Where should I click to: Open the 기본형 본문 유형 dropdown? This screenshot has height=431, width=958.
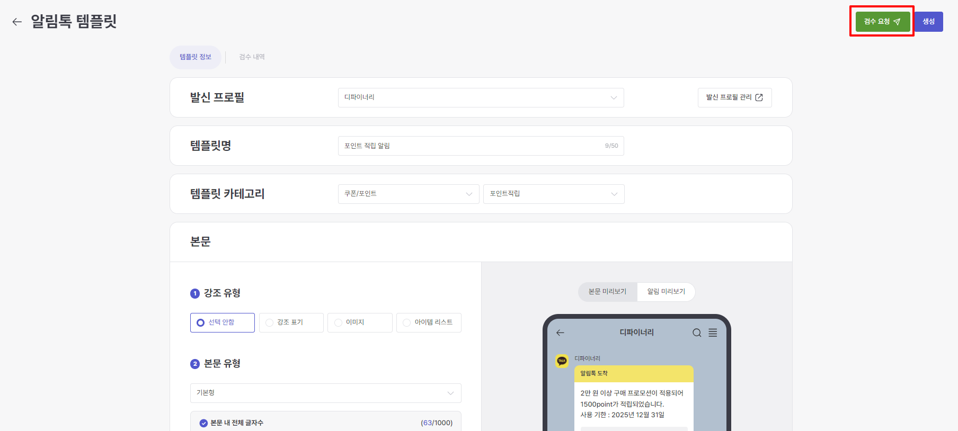325,393
